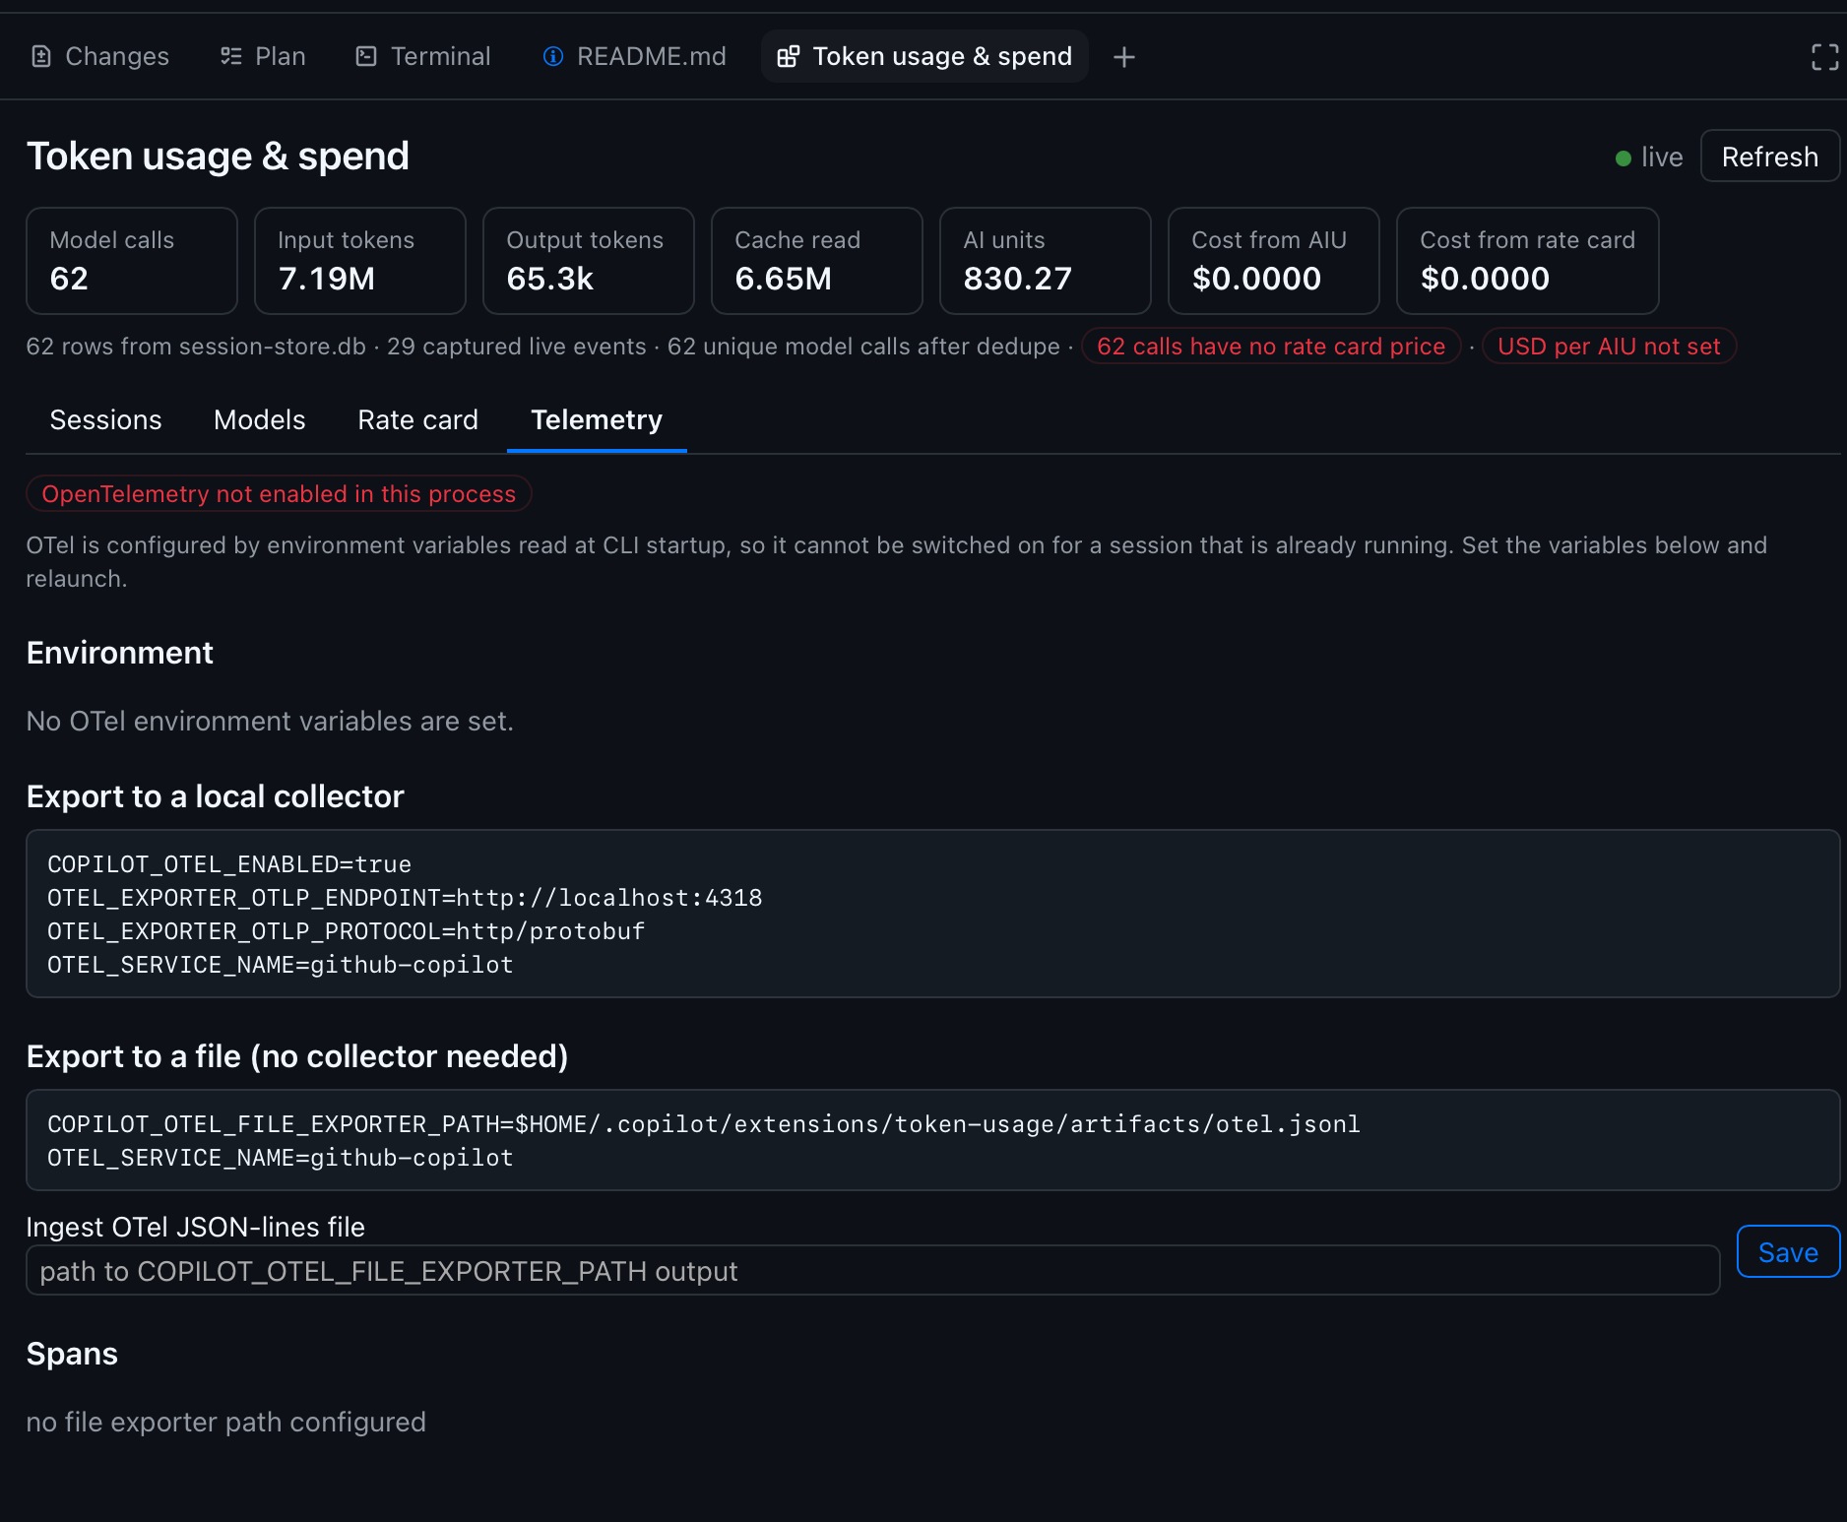Select the Token usage & spend tab

(924, 56)
